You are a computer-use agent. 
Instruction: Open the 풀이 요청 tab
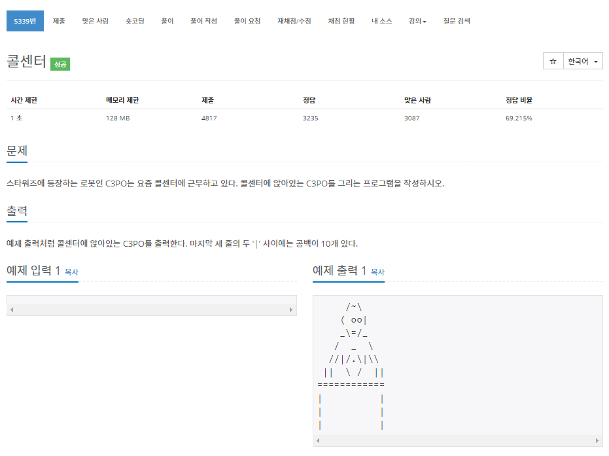point(247,21)
